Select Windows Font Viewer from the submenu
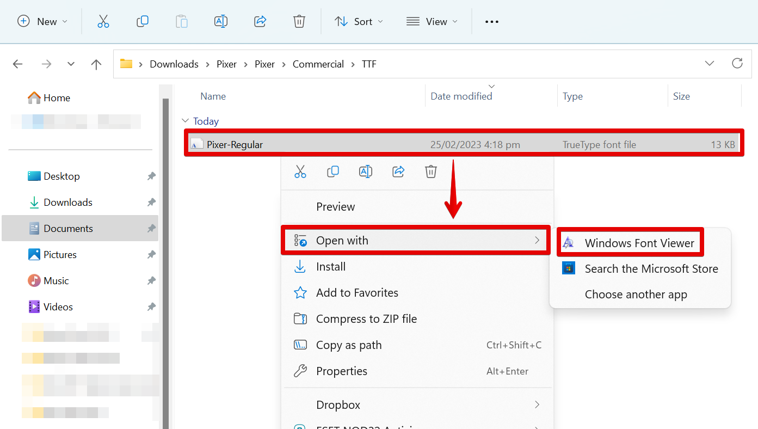This screenshot has width=758, height=429. [x=639, y=243]
